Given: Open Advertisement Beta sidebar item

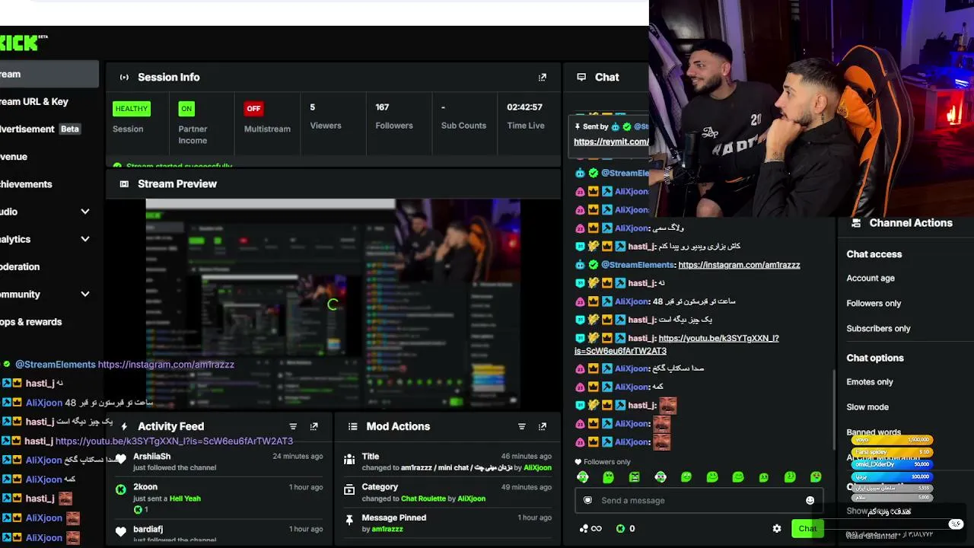Looking at the screenshot, I should 49,129.
